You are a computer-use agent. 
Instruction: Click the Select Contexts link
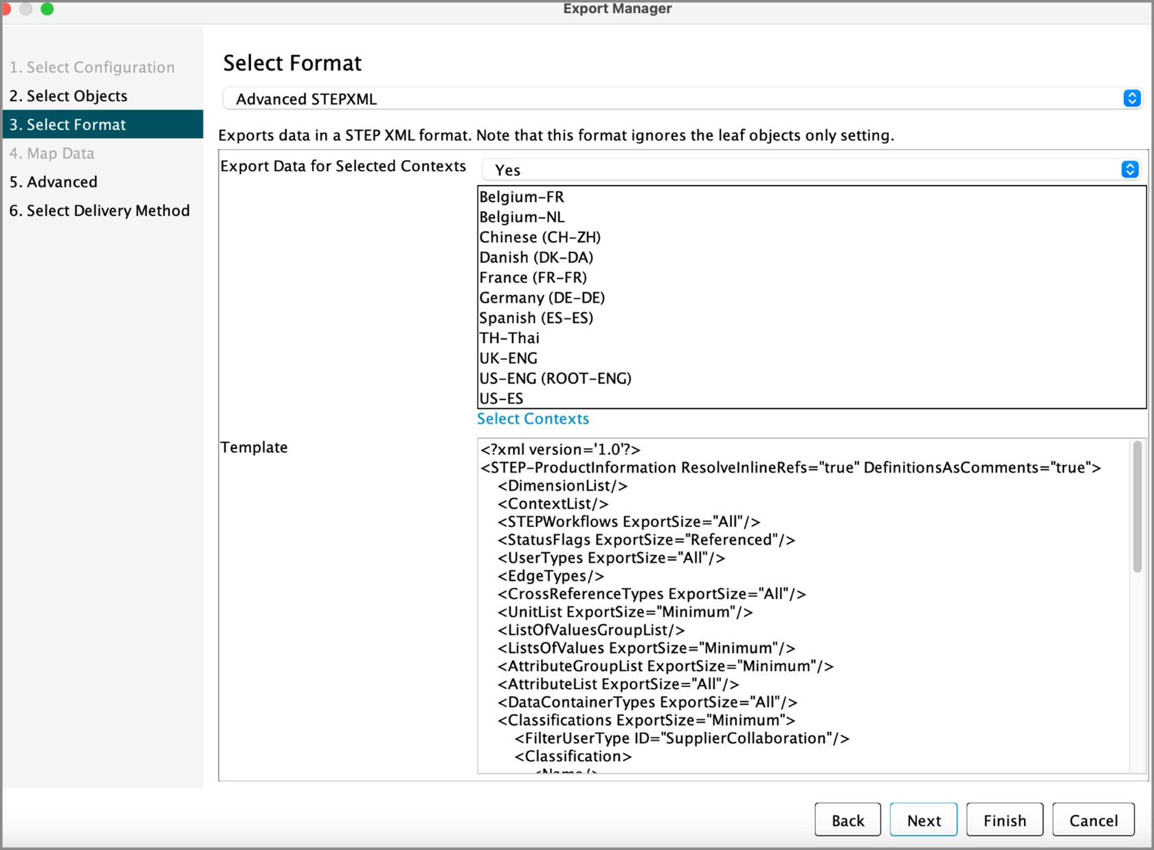pyautogui.click(x=533, y=418)
